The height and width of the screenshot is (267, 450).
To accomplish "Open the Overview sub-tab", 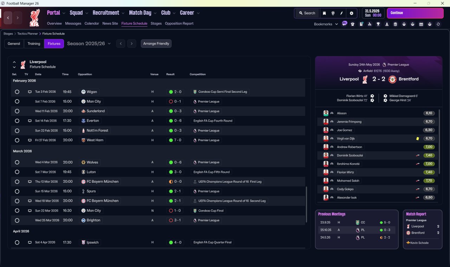I will point(54,24).
